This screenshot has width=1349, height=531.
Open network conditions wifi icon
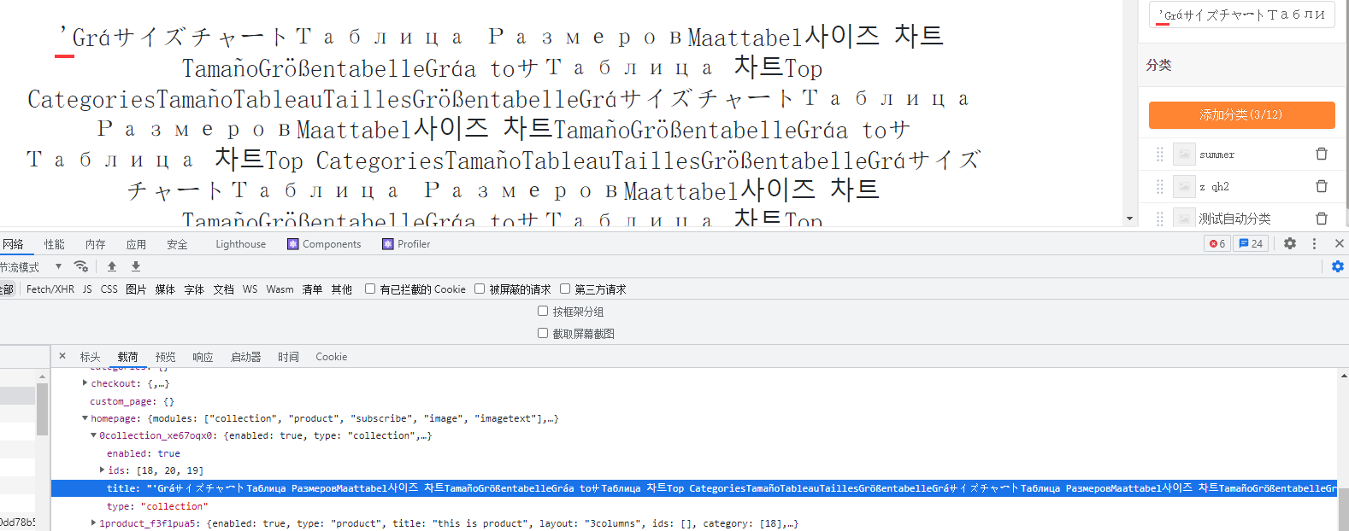coord(80,266)
